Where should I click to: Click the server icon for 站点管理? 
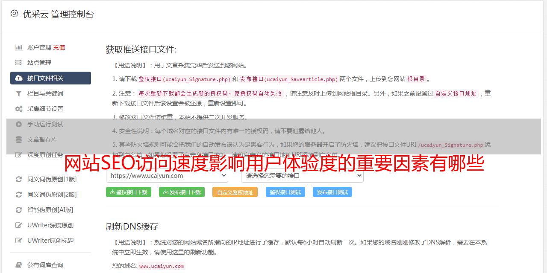(x=19, y=63)
